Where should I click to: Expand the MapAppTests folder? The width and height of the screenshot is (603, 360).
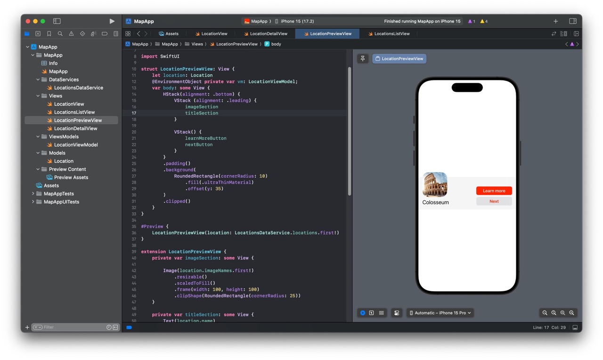pos(33,194)
